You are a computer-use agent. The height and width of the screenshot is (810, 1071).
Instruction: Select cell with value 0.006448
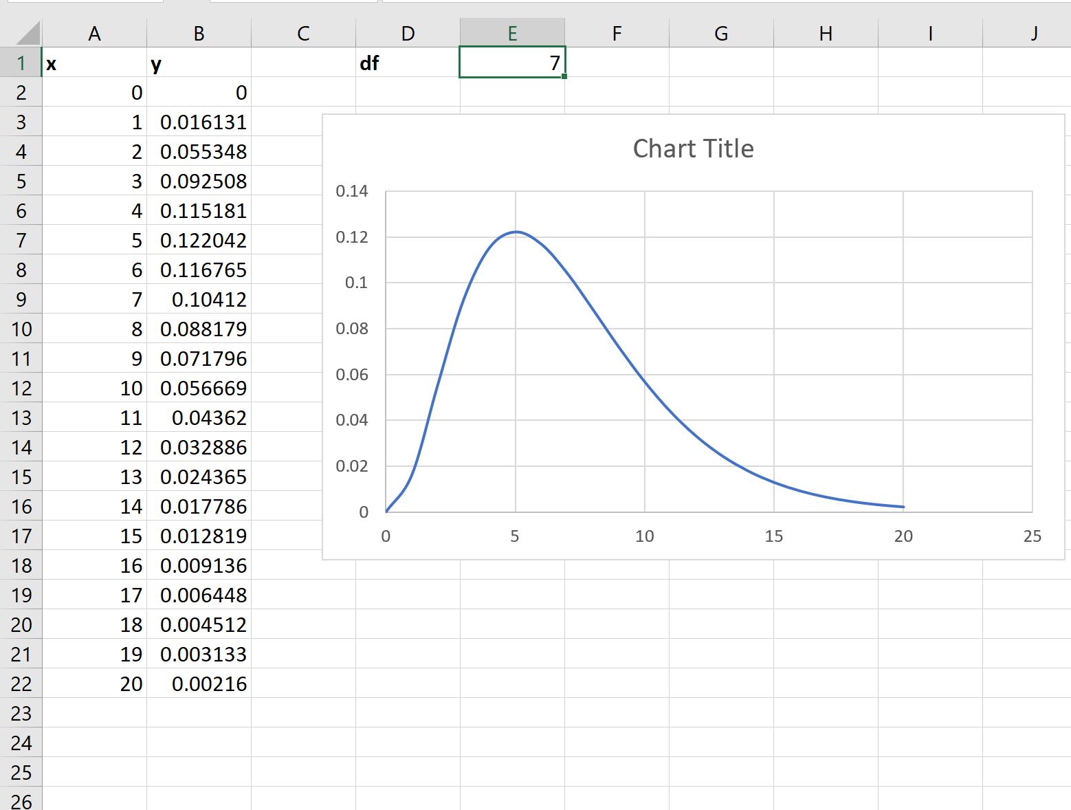(199, 595)
